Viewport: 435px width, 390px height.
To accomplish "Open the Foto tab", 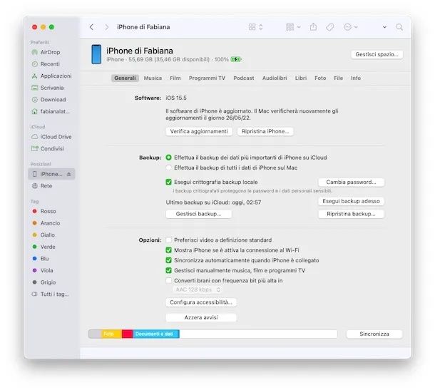I will click(320, 78).
